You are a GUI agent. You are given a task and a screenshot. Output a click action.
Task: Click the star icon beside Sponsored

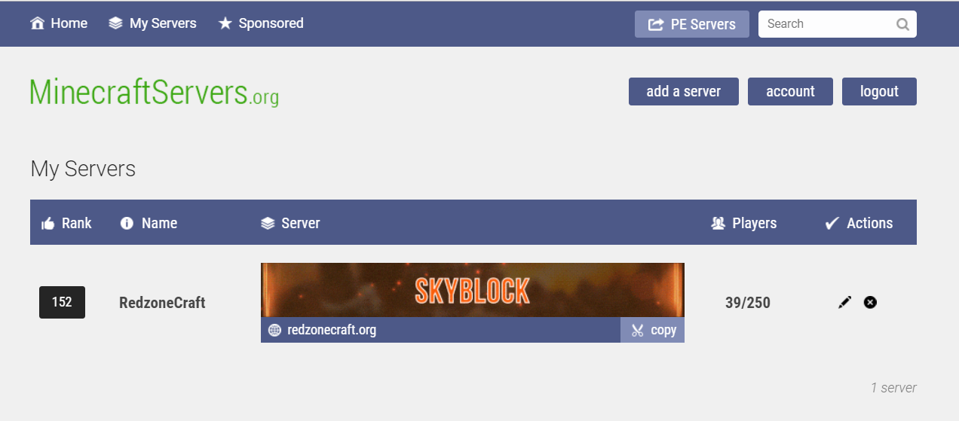pos(225,23)
